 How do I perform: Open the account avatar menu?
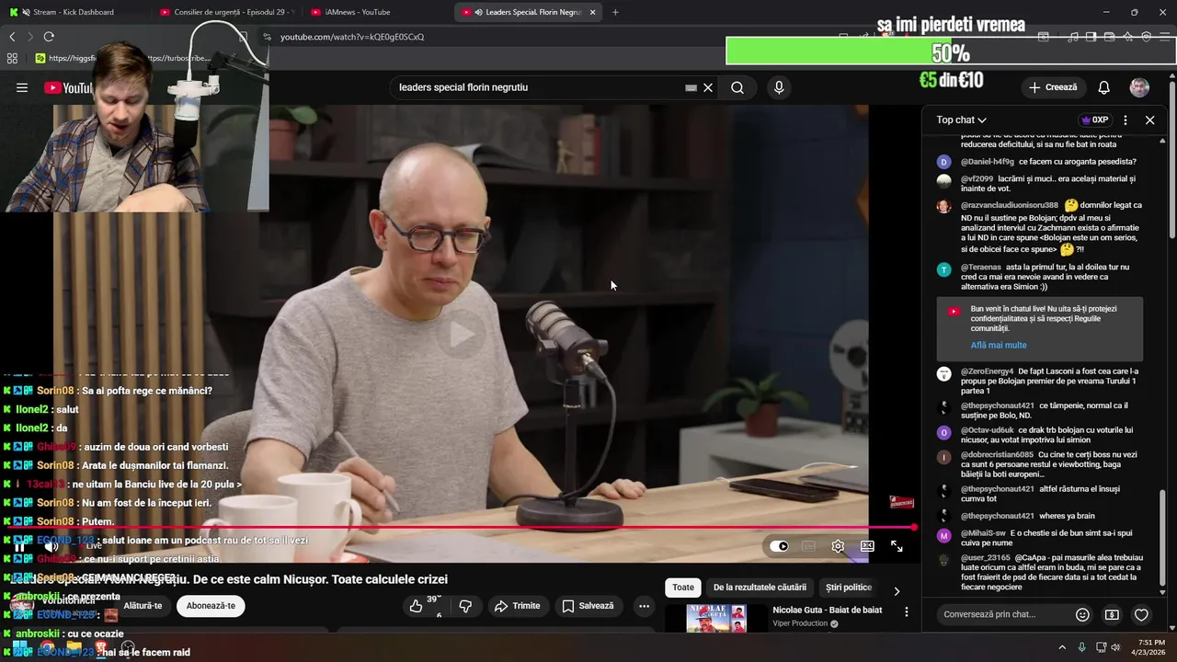[1139, 87]
